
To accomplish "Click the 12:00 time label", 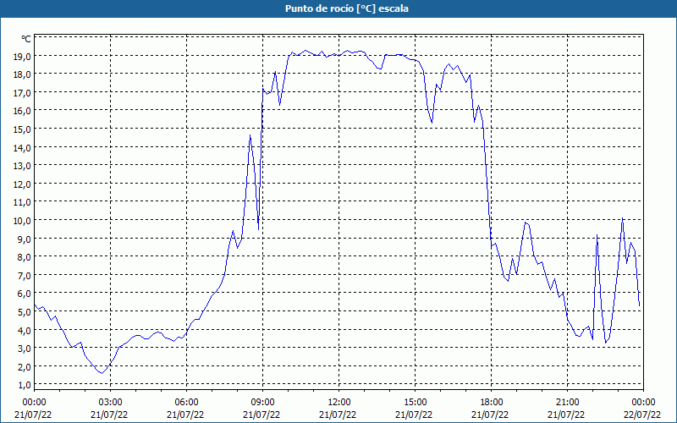I will click(x=339, y=403).
